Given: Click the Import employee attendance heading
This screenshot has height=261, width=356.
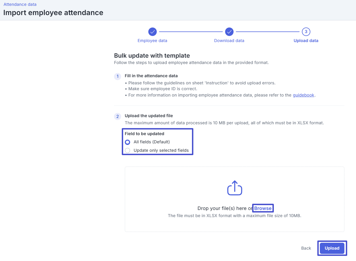Looking at the screenshot, I should tap(53, 13).
